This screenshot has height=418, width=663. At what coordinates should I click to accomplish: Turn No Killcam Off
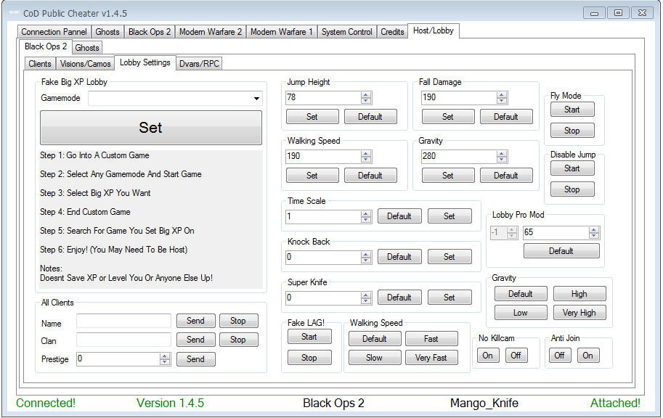point(516,356)
